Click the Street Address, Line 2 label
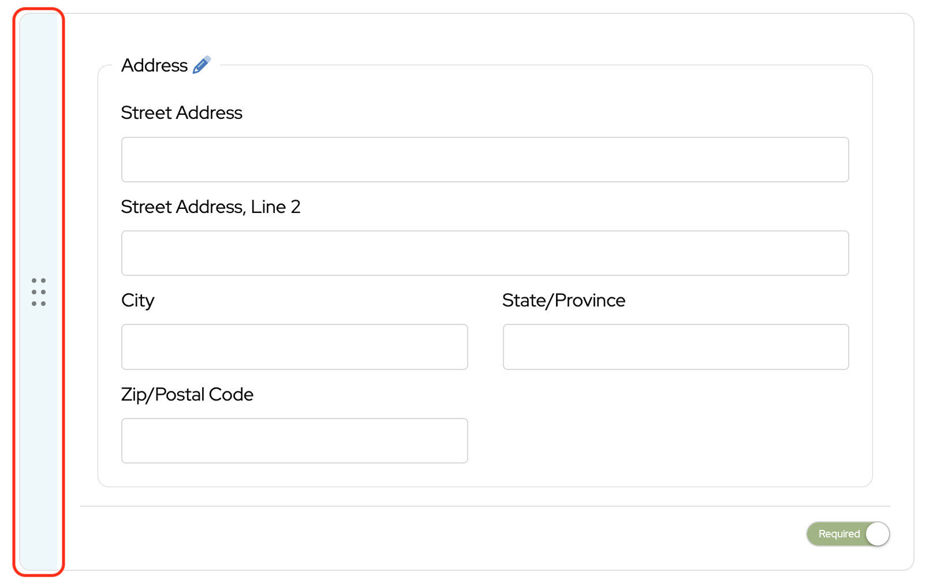Image resolution: width=933 pixels, height=583 pixels. (211, 207)
